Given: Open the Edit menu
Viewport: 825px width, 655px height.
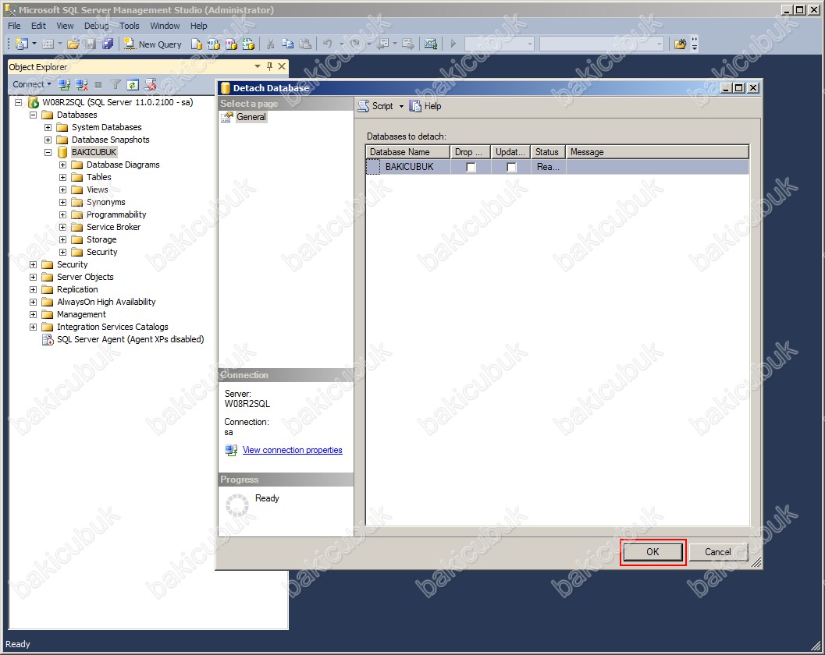Looking at the screenshot, I should click(38, 26).
